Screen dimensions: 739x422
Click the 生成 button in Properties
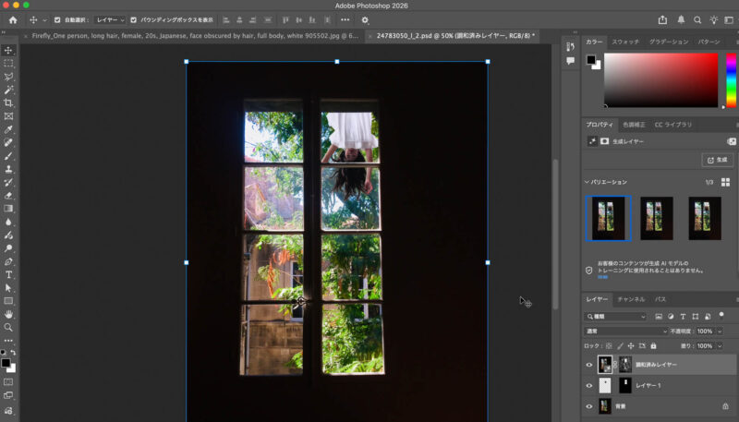[718, 160]
